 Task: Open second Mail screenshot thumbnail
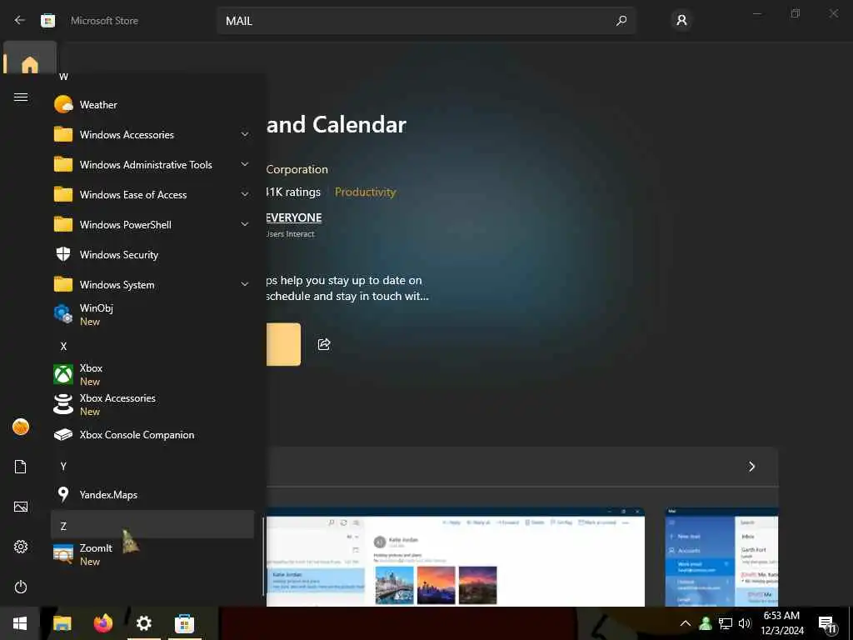tap(722, 557)
